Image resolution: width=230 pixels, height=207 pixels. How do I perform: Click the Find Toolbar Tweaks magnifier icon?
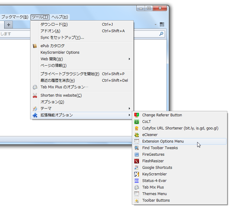pos(137,148)
